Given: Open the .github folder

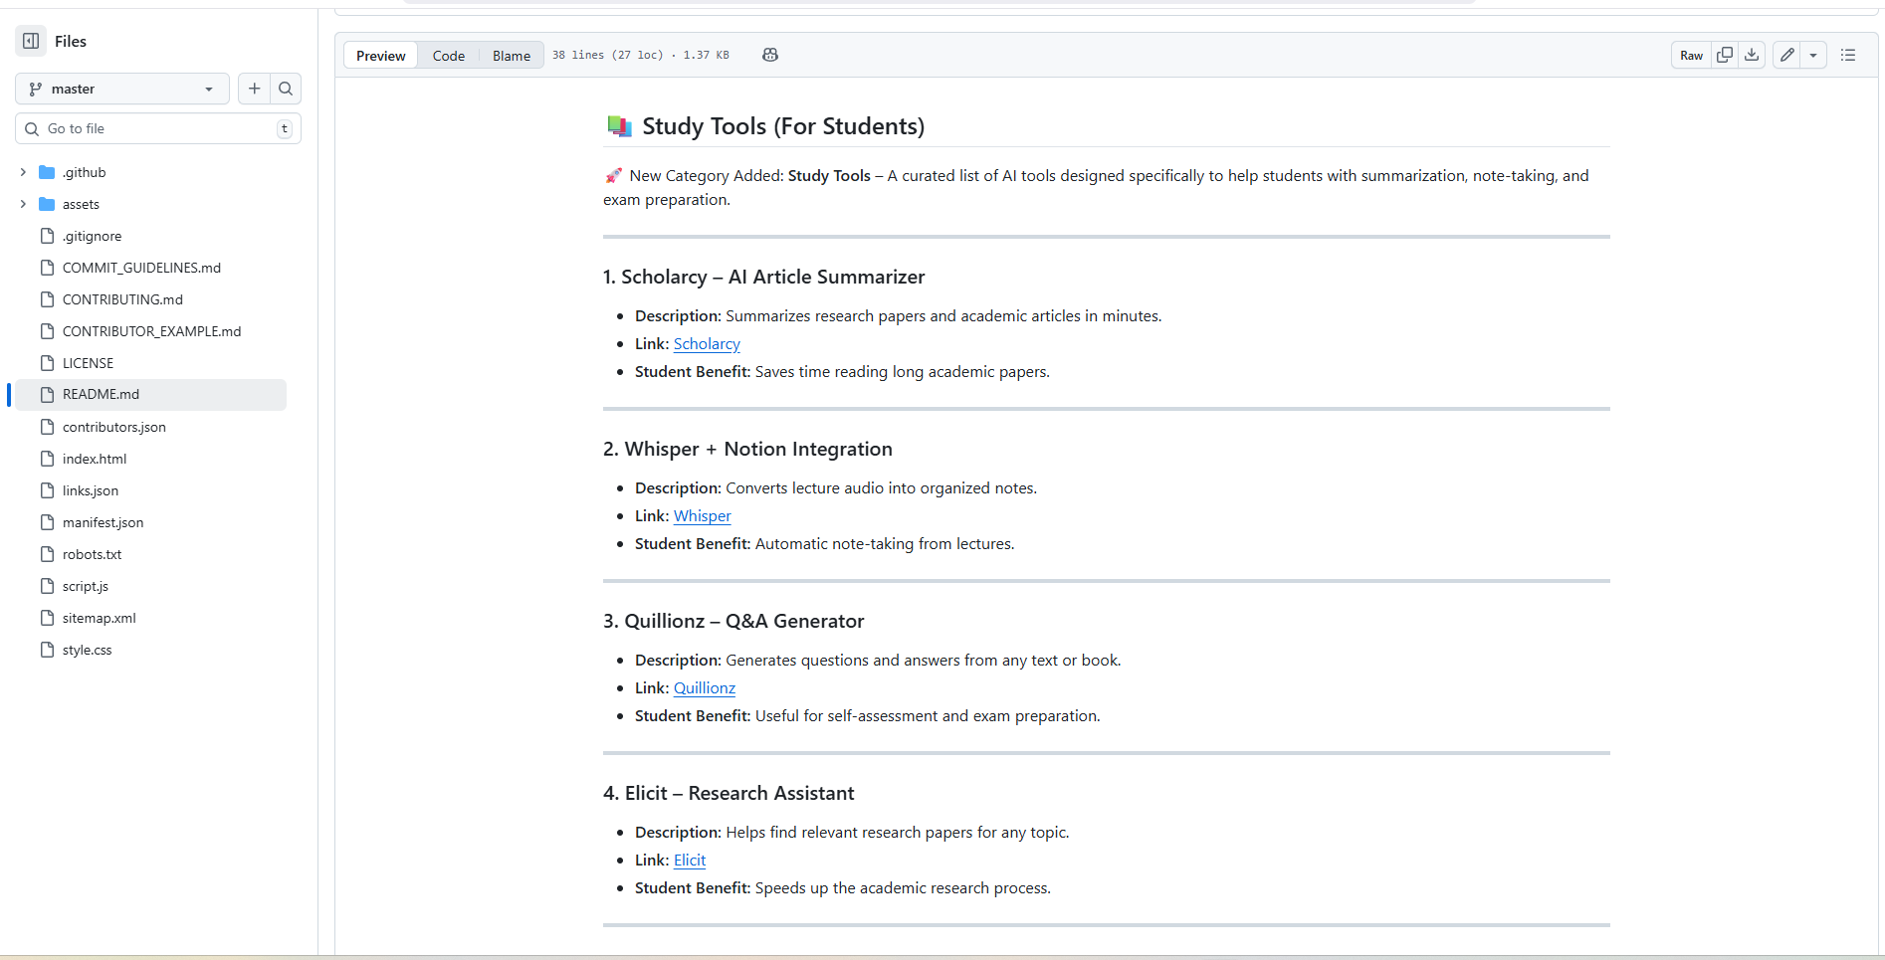Looking at the screenshot, I should click(x=84, y=172).
